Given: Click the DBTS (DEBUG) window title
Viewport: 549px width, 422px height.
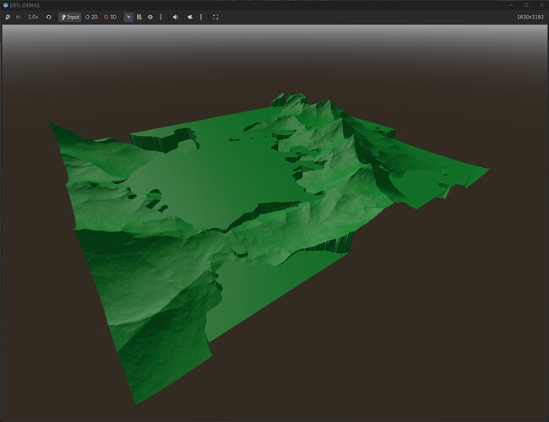Looking at the screenshot, I should pos(24,5).
